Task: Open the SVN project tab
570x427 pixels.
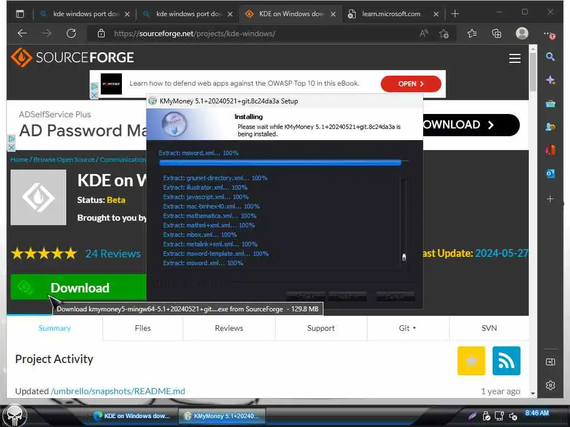Action: pyautogui.click(x=489, y=328)
